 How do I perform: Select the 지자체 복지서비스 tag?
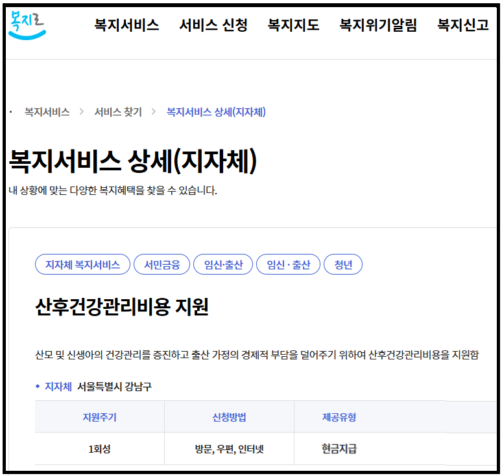click(82, 264)
